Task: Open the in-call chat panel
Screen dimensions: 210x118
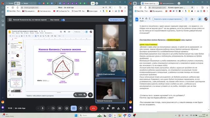Action: (x=113, y=108)
